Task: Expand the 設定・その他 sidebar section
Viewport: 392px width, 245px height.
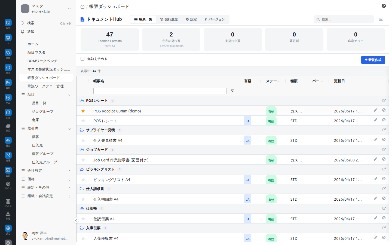Action: click(x=70, y=188)
